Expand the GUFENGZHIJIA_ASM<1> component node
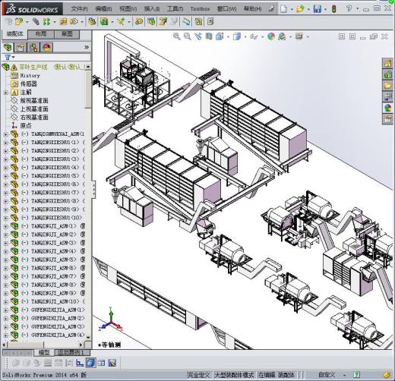395x381 pixels. click(5, 310)
